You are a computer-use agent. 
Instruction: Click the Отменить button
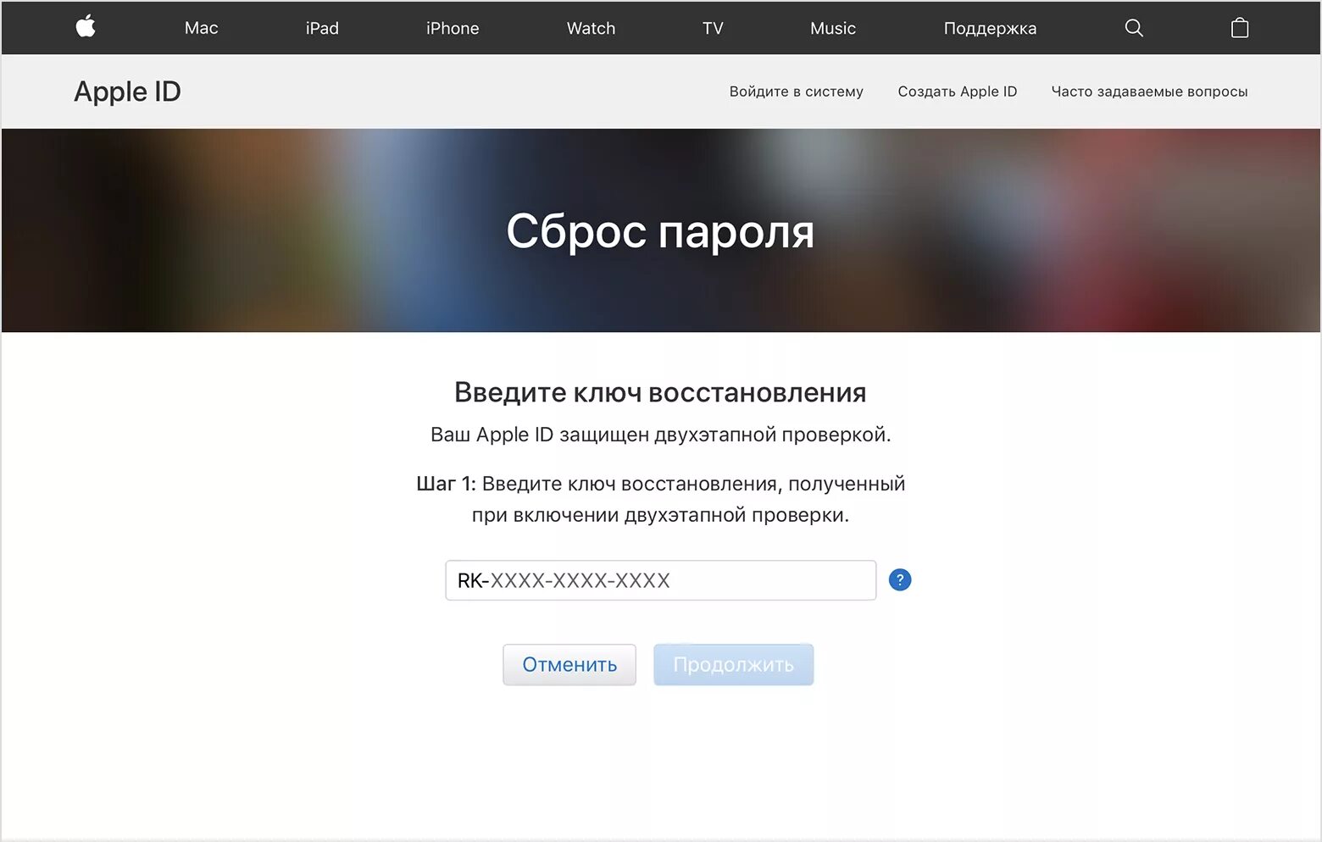569,665
